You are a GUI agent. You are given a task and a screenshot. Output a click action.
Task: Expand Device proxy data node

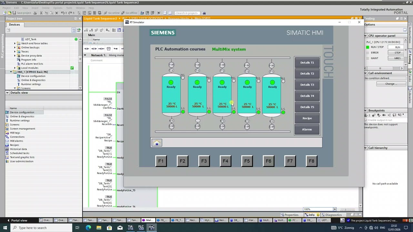(x=15, y=55)
